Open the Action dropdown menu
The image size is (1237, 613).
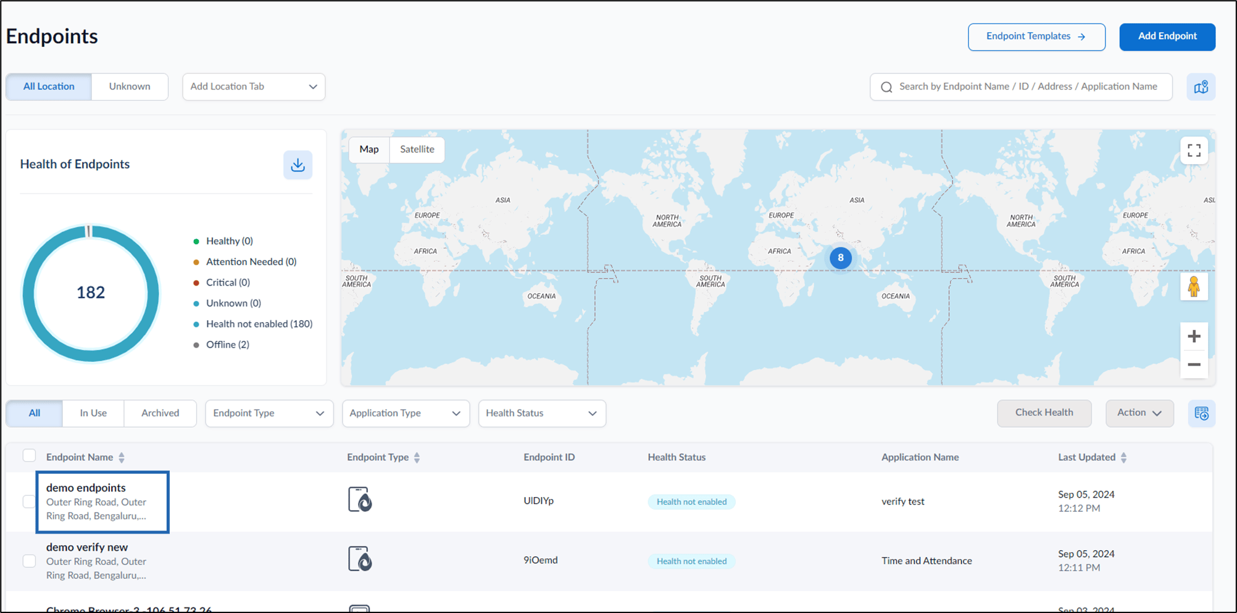click(1139, 413)
